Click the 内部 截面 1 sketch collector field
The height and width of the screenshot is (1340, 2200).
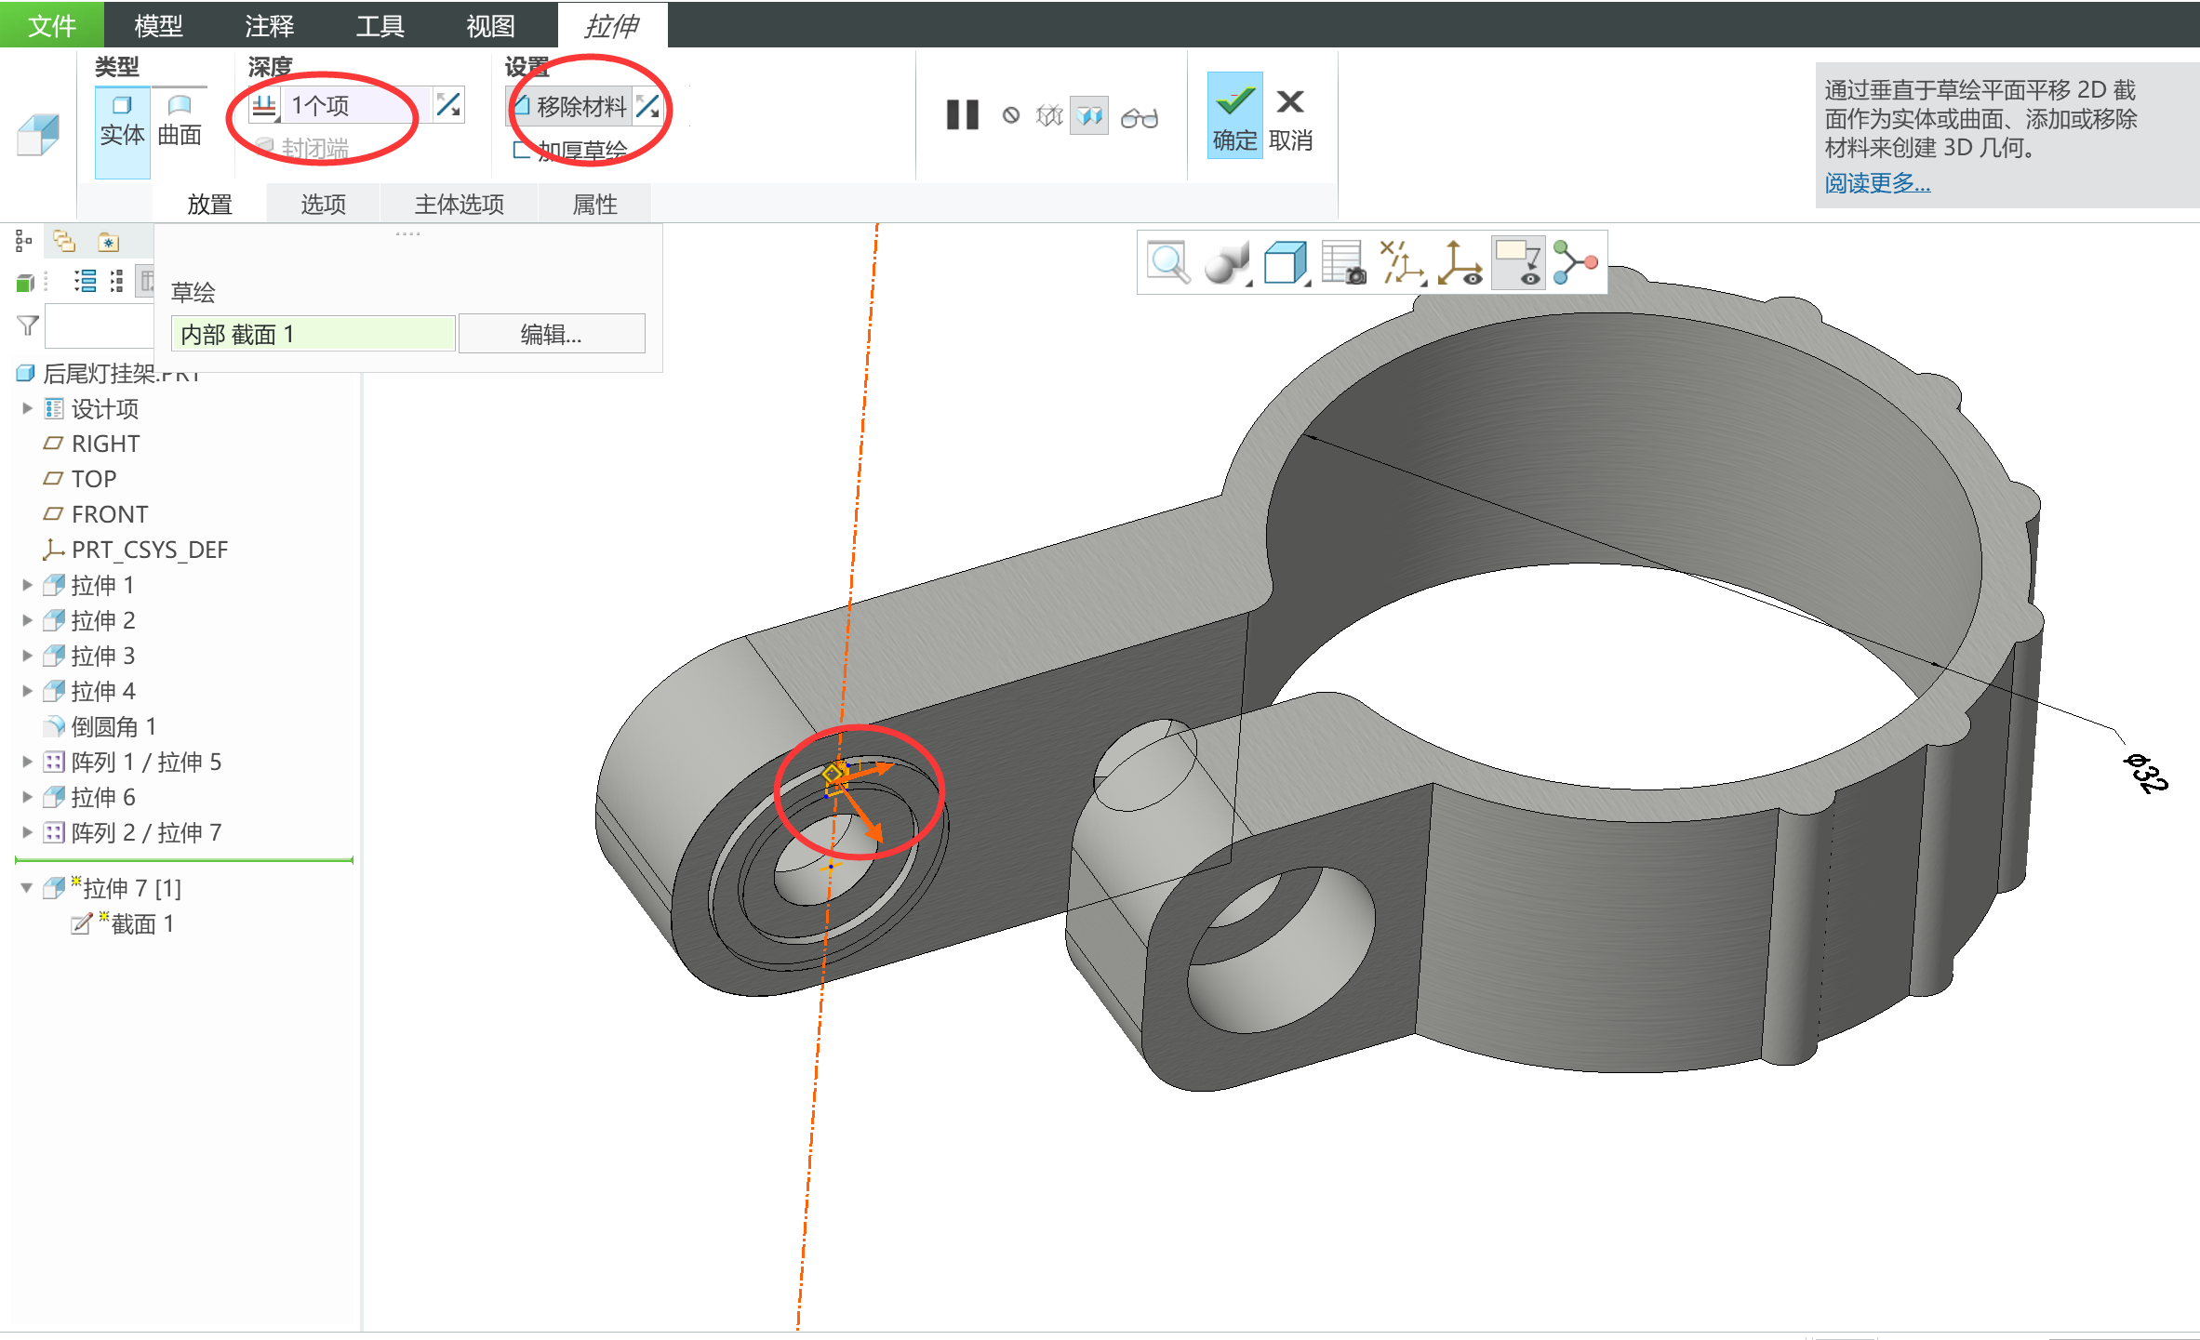point(313,334)
